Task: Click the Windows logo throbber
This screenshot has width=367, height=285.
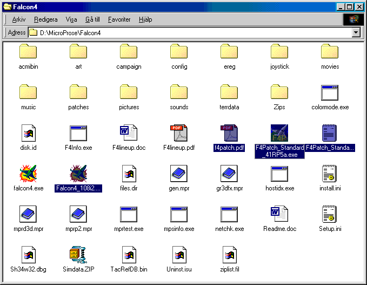Action: click(x=353, y=19)
